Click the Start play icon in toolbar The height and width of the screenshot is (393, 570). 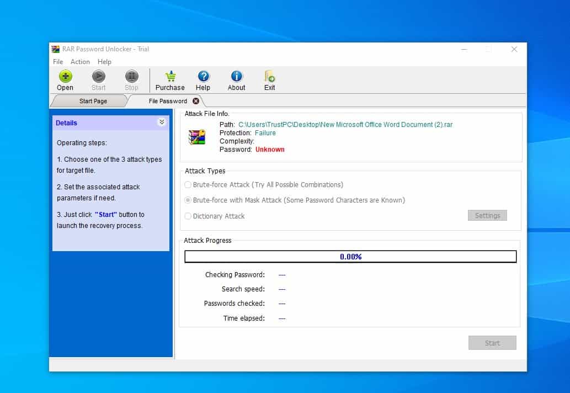[x=98, y=76]
